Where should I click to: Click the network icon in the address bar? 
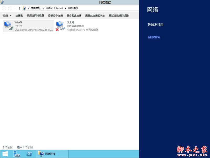[x=25, y=8]
